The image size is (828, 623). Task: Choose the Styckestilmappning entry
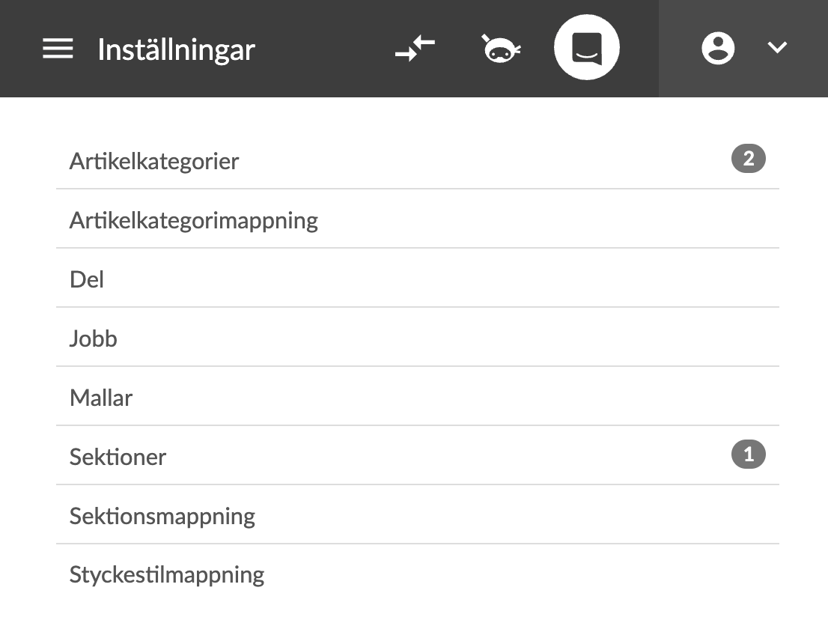167,575
